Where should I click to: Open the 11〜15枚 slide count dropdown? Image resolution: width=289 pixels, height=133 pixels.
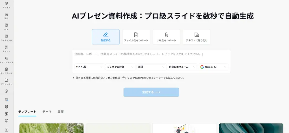(89, 67)
